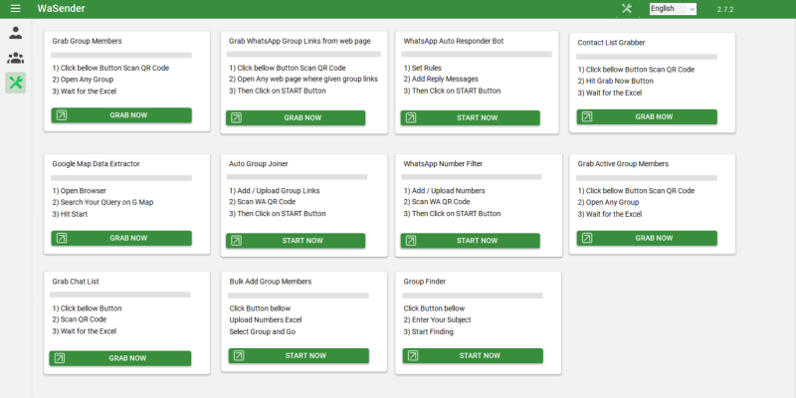
Task: Click the Grab Active Group Members title
Action: pyautogui.click(x=623, y=164)
